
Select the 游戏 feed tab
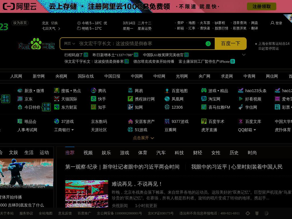point(125,153)
